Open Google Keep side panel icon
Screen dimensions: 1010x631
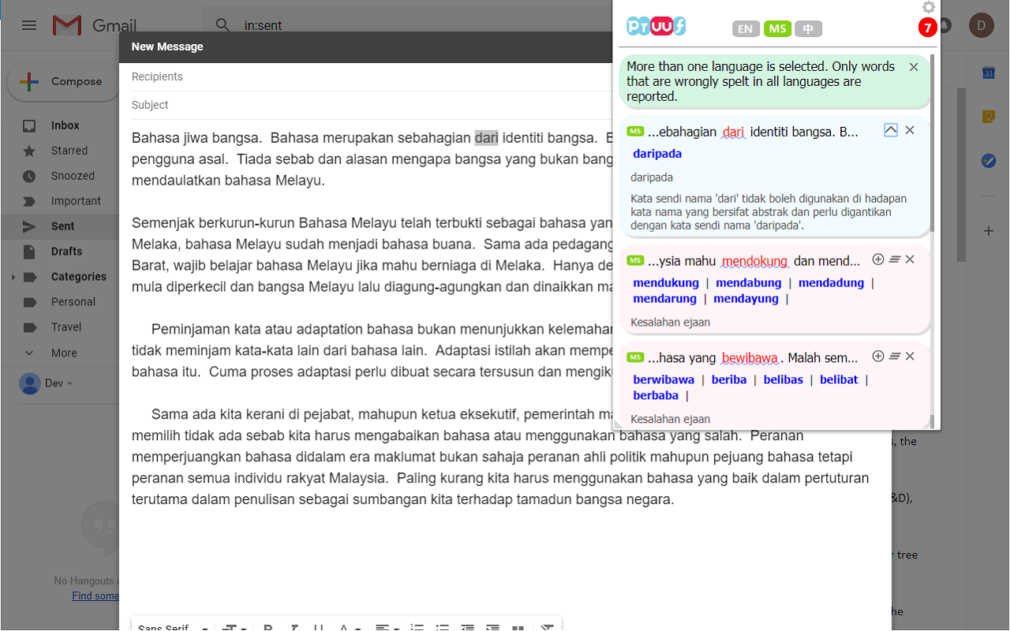(x=988, y=116)
